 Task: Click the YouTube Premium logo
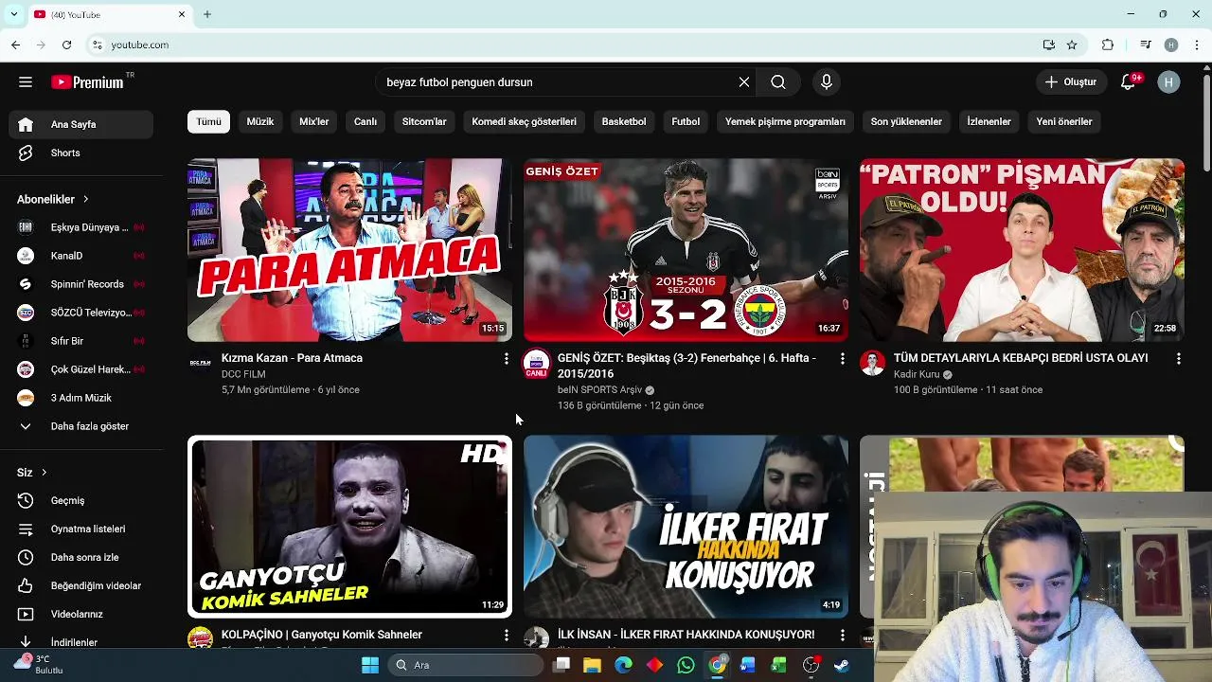tap(87, 82)
